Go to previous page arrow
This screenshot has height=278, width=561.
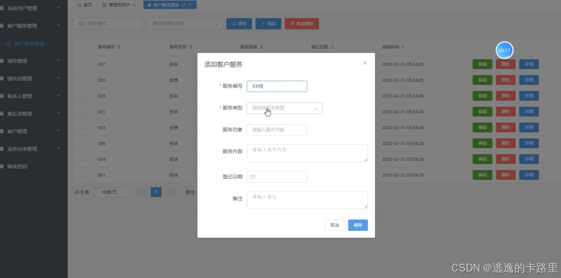(142, 193)
